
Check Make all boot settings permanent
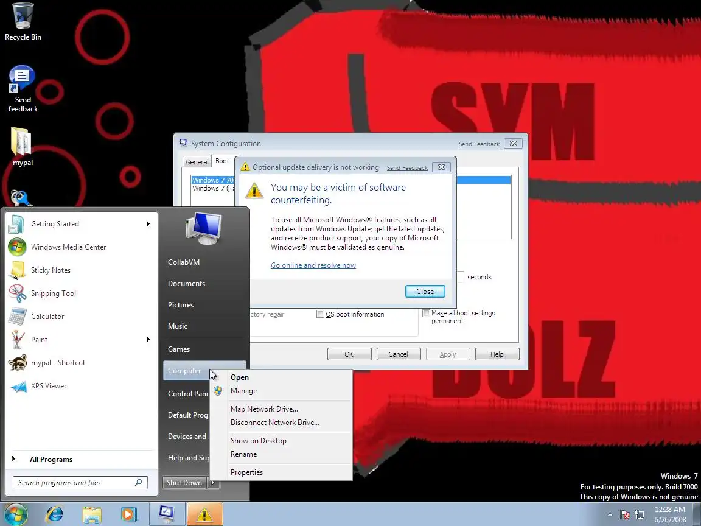426,313
